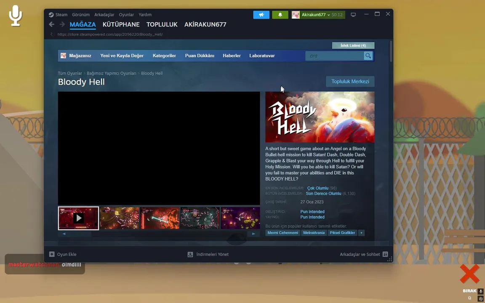Click the Bloody Hell header capsule image
The image size is (485, 303).
pos(320,117)
